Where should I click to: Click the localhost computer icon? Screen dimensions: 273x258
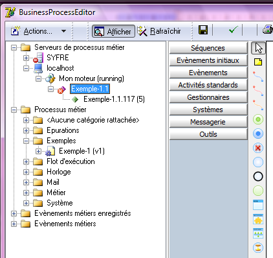click(38, 68)
